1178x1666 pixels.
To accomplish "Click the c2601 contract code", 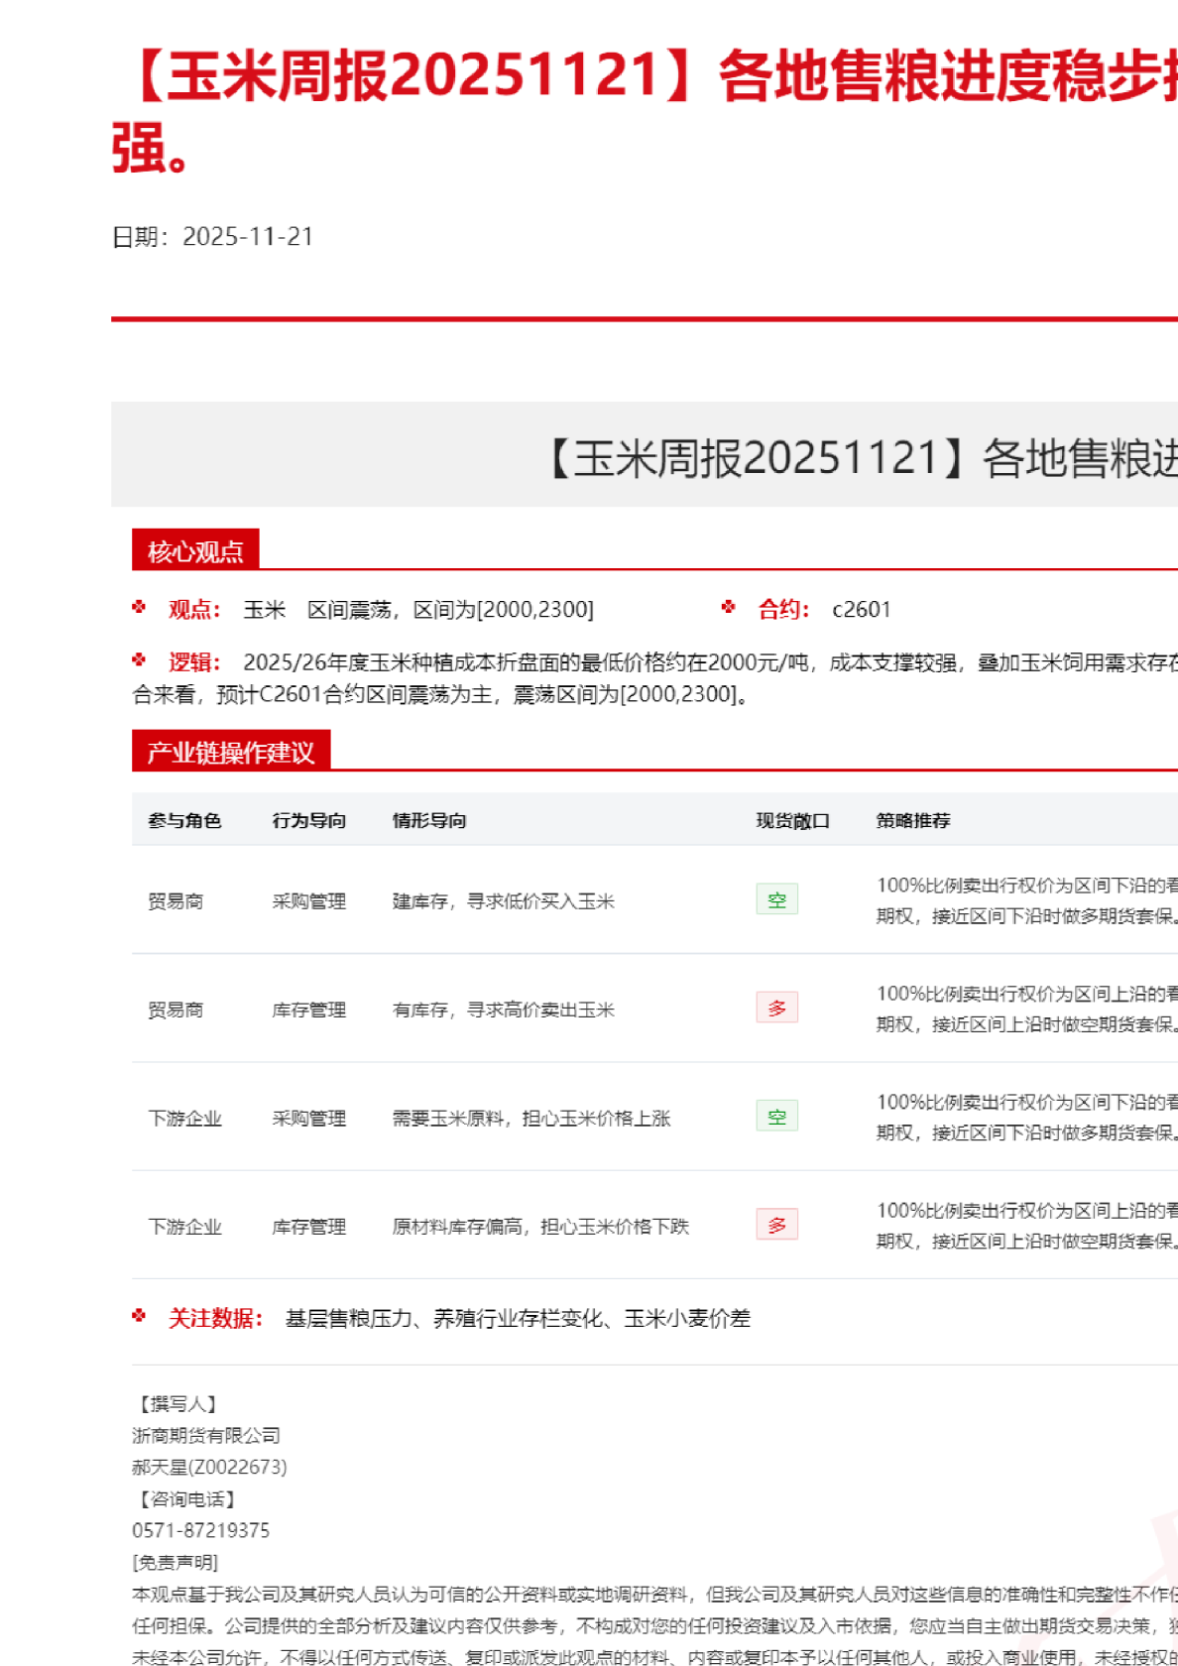I will [861, 609].
